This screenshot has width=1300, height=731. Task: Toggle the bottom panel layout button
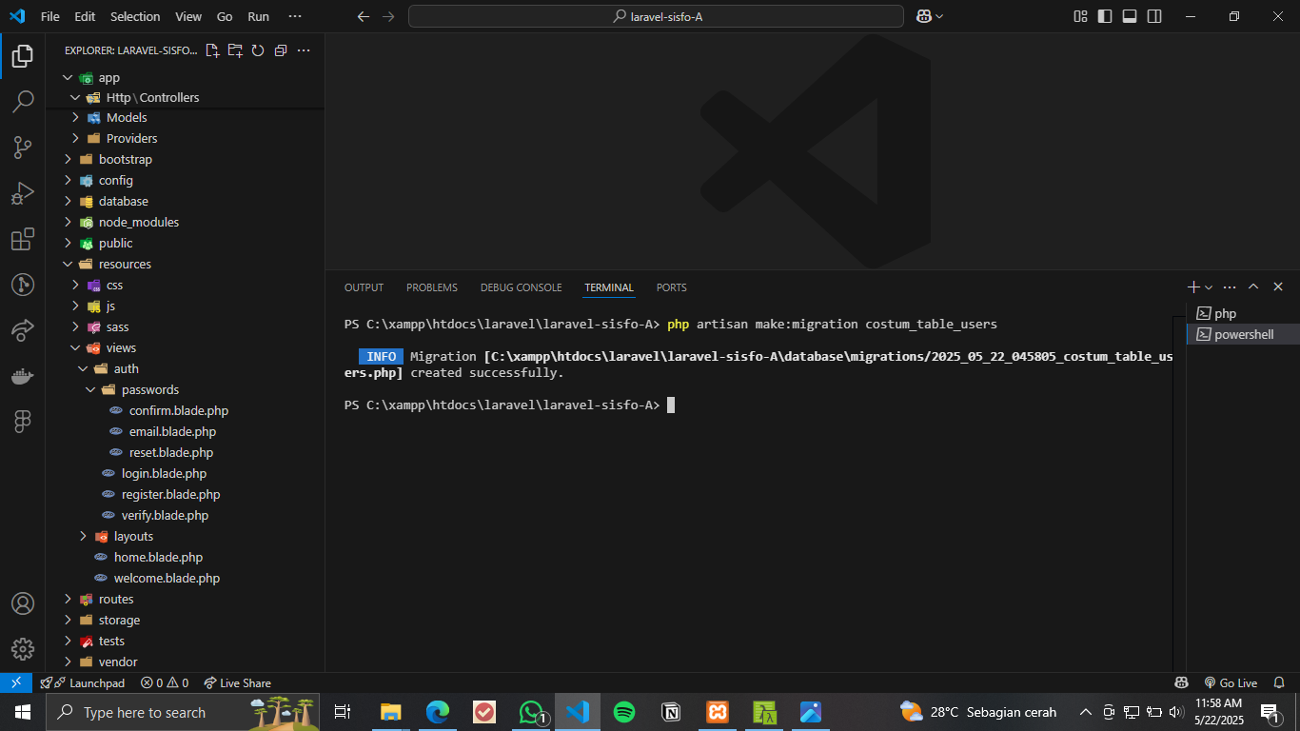[1130, 16]
